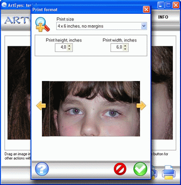Close the ArtEyes main window

pyautogui.click(x=176, y=5)
